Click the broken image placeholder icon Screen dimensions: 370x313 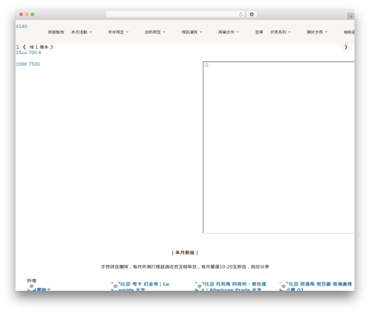[x=206, y=65]
